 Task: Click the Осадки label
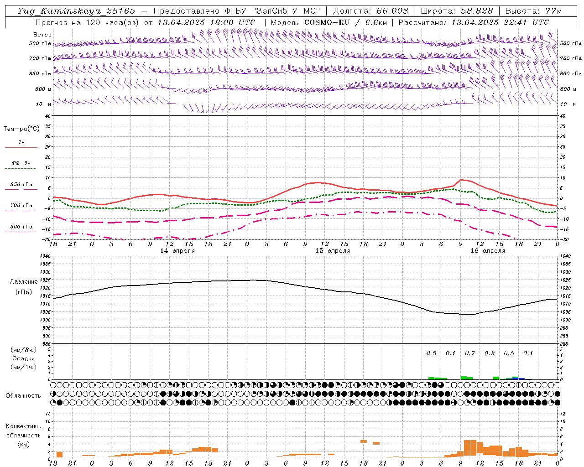[x=24, y=358]
